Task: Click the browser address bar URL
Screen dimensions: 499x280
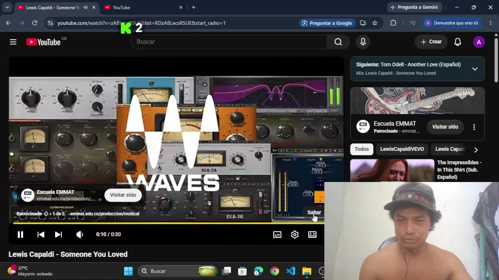Action: point(142,23)
